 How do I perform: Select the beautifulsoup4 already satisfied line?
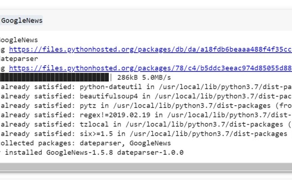pos(146,96)
